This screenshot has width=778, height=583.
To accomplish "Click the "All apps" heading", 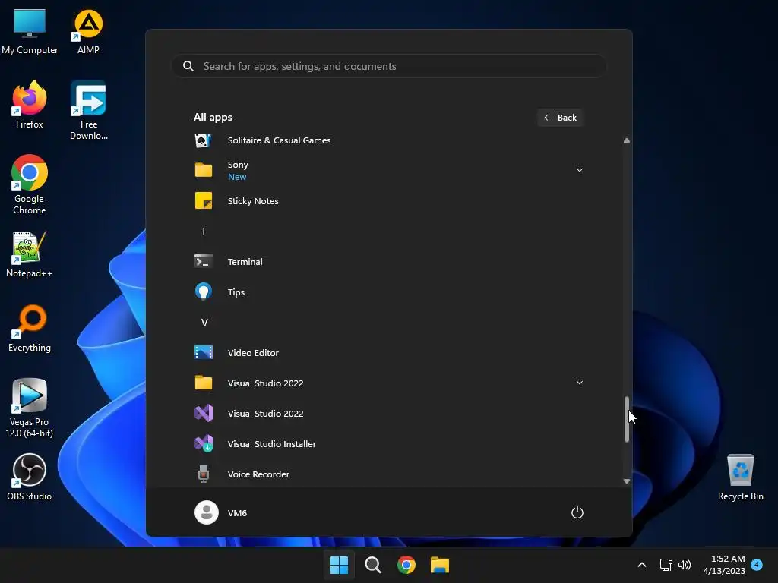I will pyautogui.click(x=213, y=117).
